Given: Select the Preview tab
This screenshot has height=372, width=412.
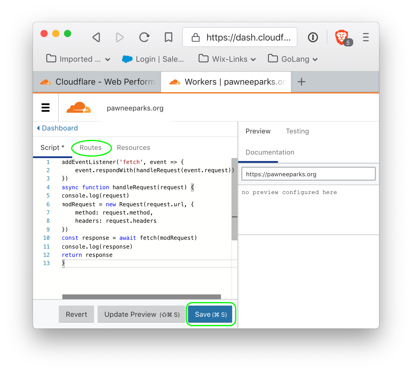Looking at the screenshot, I should click(258, 131).
